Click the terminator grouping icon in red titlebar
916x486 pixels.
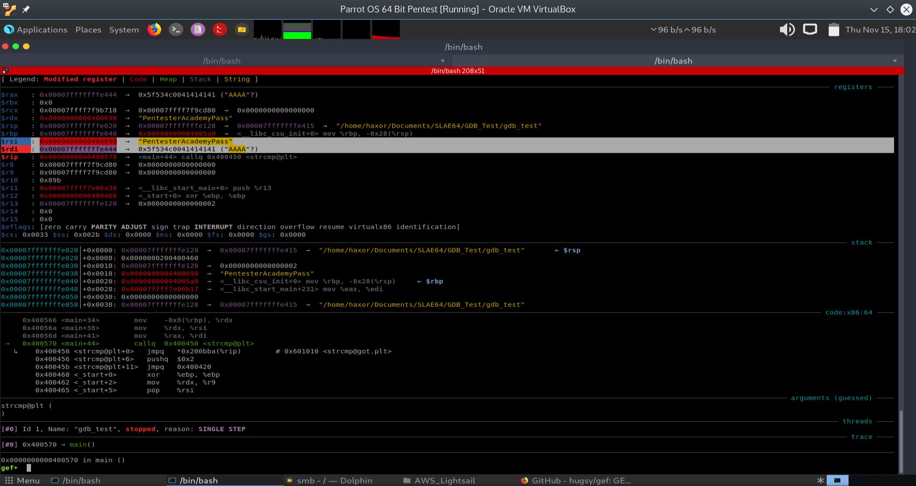(5, 71)
